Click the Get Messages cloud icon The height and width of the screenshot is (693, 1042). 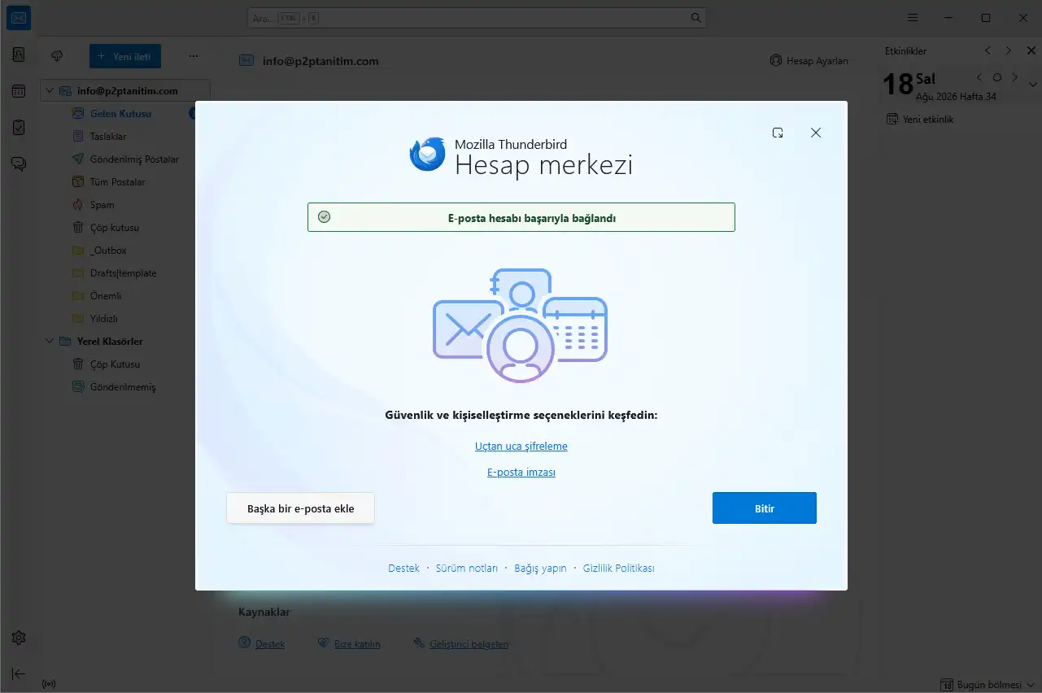tap(57, 56)
